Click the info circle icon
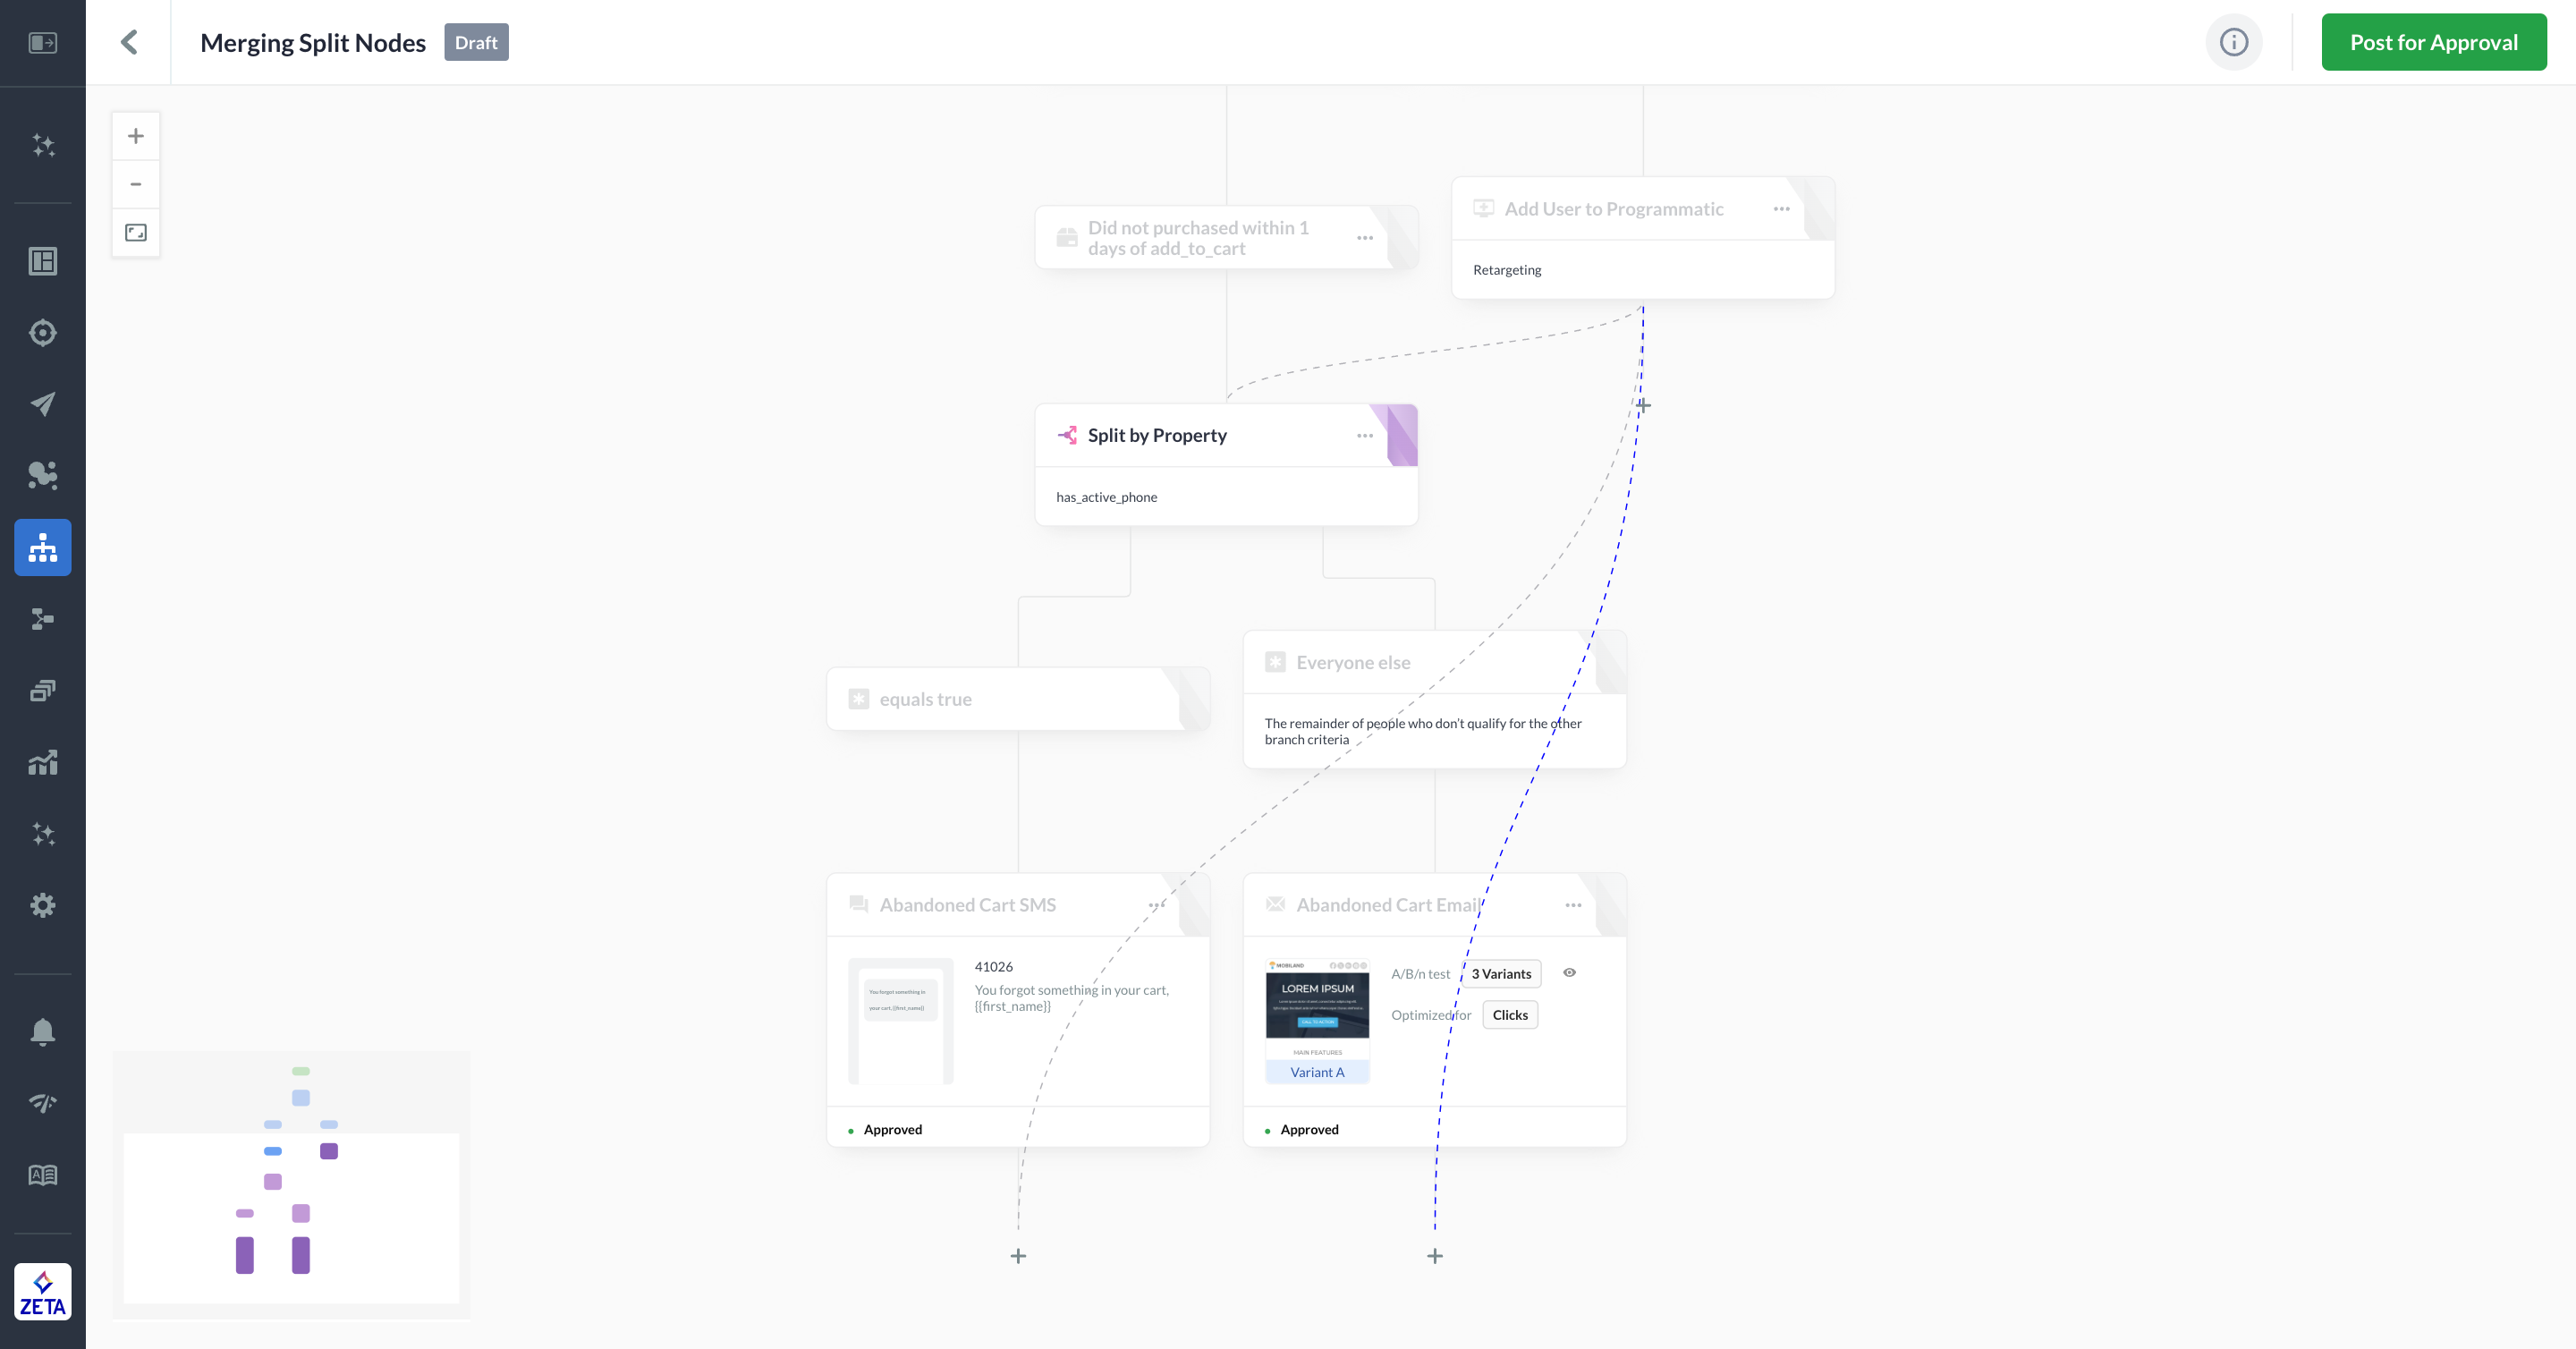The height and width of the screenshot is (1349, 2576). tap(2233, 42)
